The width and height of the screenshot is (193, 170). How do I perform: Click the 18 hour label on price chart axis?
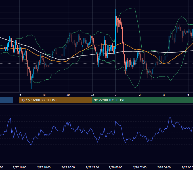[x=44, y=95]
